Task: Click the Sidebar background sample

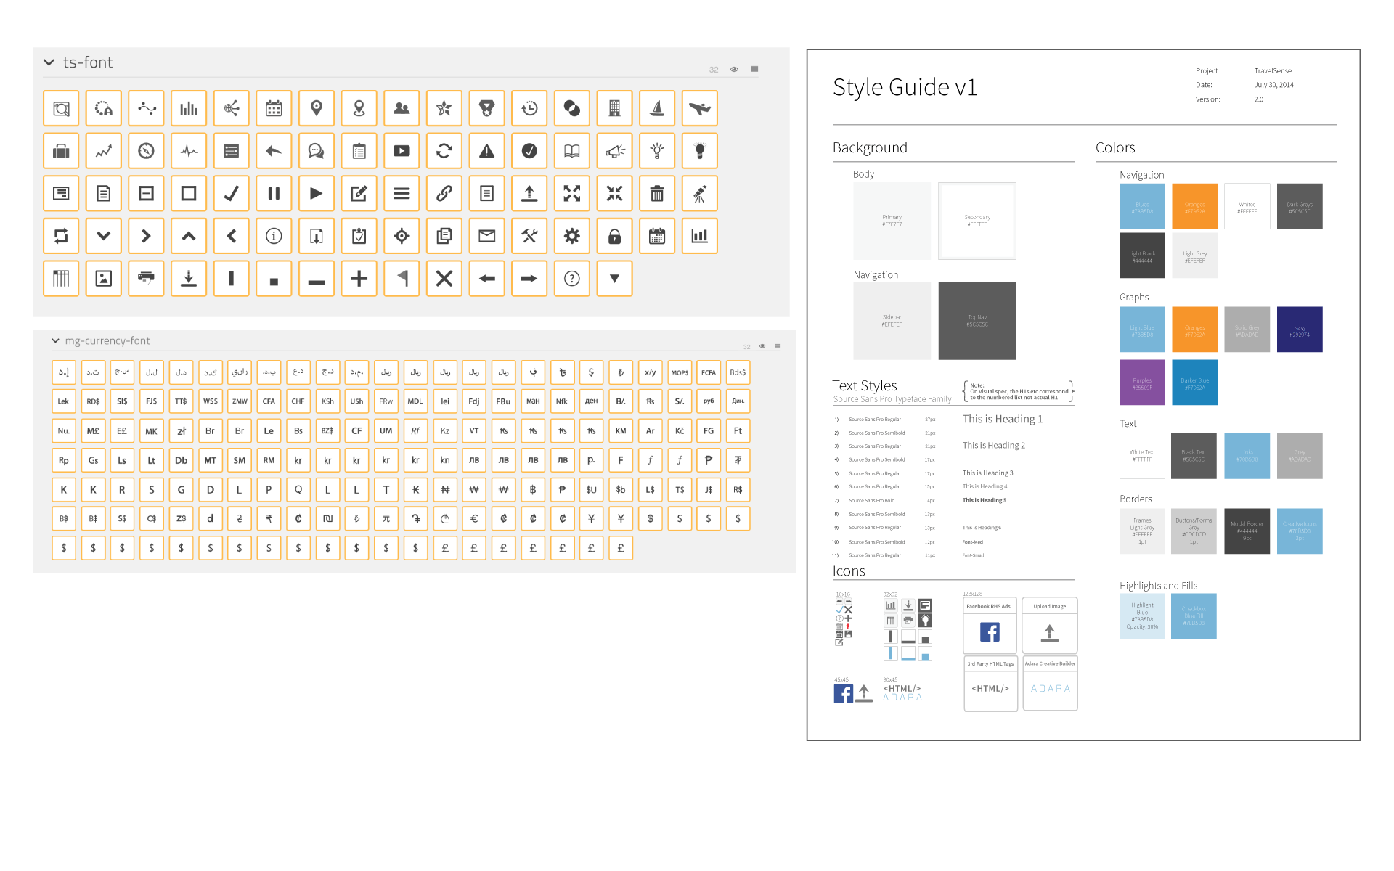Action: click(892, 321)
